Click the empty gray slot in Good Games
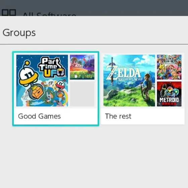Viewport: 188px width, 188px height. point(82,94)
